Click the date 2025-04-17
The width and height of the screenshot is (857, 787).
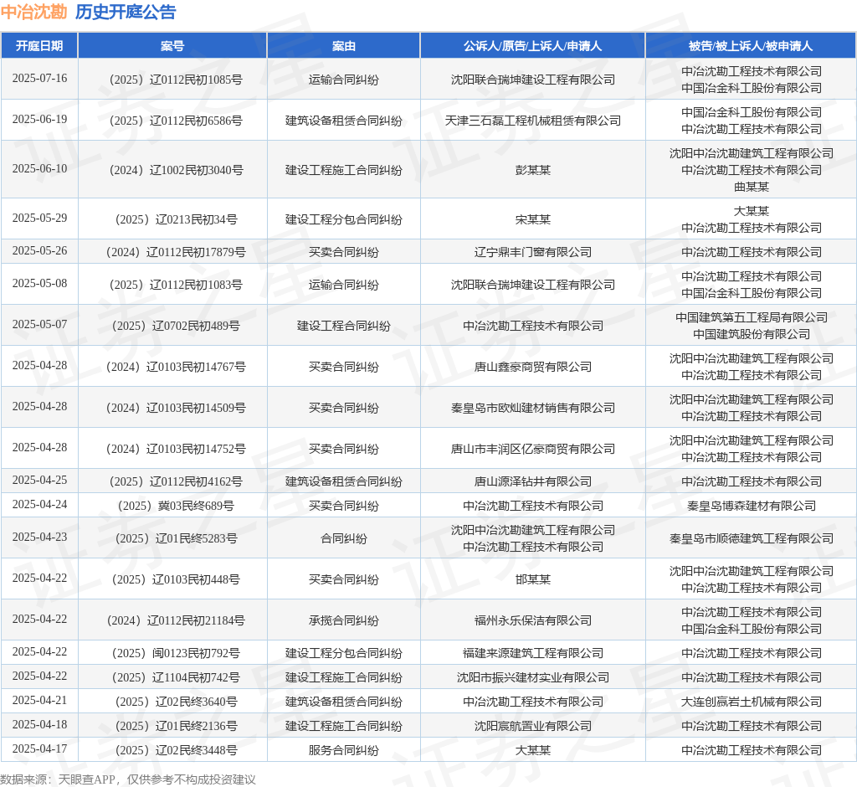click(39, 748)
